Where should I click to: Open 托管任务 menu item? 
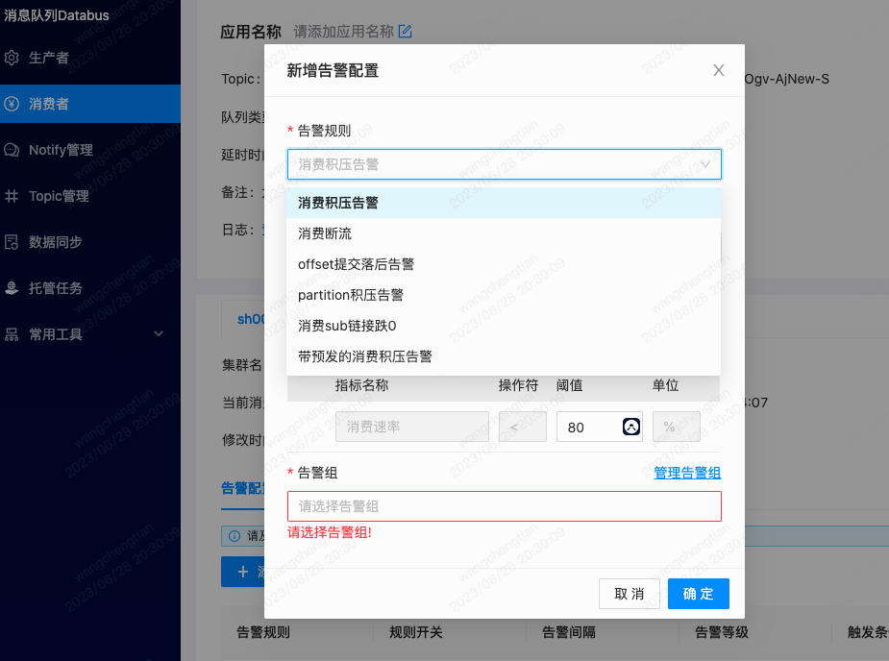[x=90, y=288]
